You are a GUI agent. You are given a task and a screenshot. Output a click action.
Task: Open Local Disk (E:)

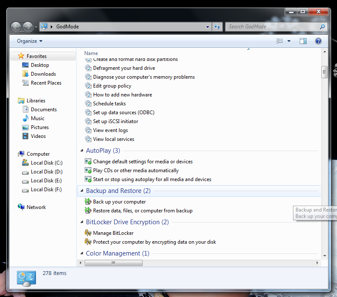point(46,181)
